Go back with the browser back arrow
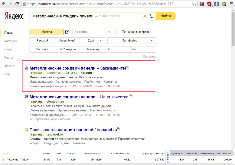Image resolution: width=235 pixels, height=165 pixels. (x=4, y=4)
